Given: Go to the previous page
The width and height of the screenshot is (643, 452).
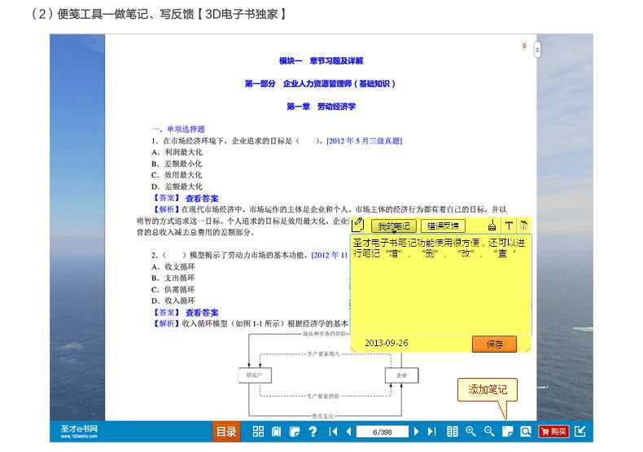Looking at the screenshot, I should tap(348, 432).
